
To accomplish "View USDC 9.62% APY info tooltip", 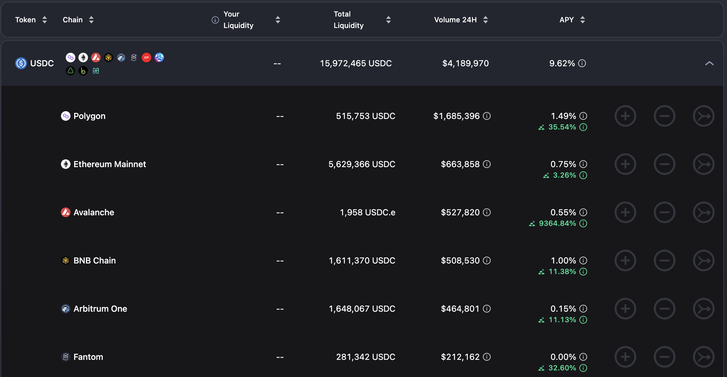I will [x=582, y=63].
